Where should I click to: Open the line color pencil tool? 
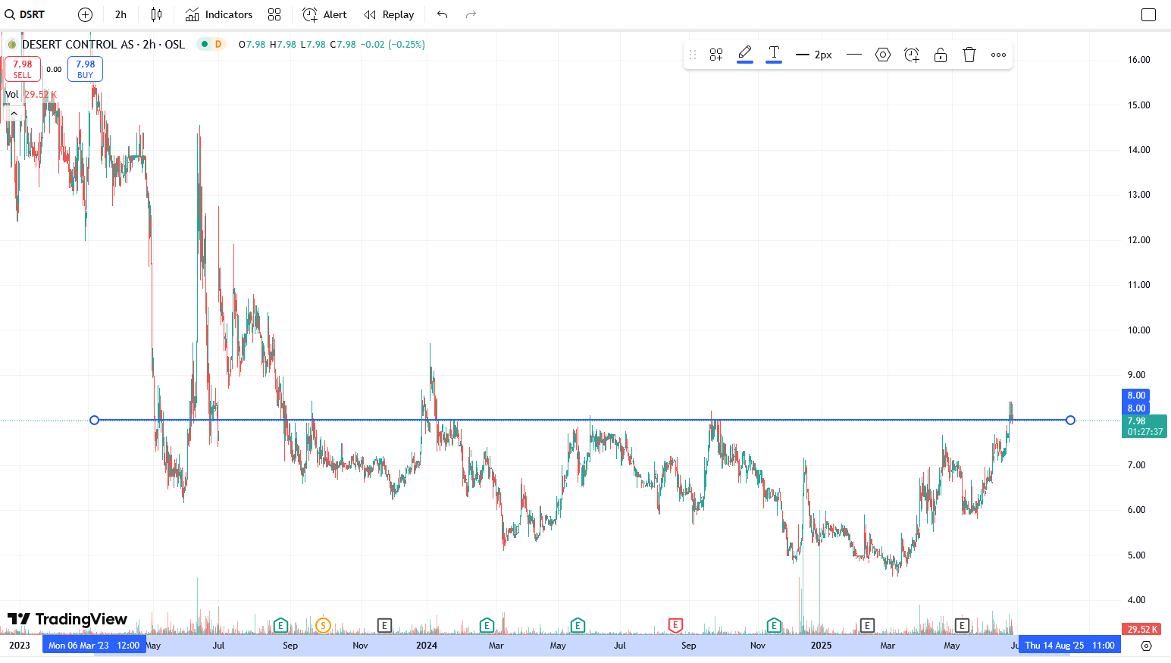(745, 55)
